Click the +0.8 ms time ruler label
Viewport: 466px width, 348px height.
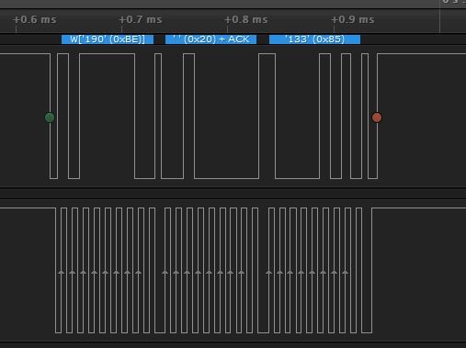pos(246,19)
